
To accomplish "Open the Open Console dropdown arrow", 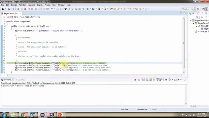I will pos(178,80).
